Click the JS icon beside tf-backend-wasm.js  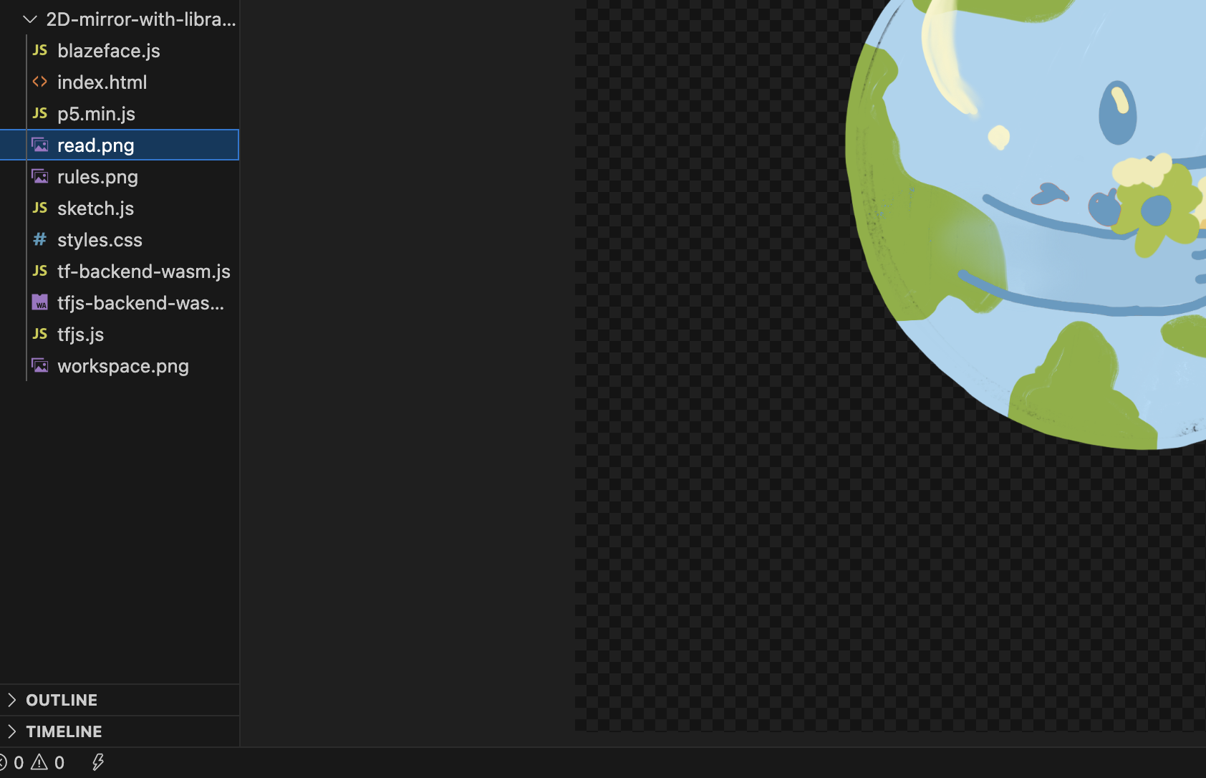click(x=39, y=271)
